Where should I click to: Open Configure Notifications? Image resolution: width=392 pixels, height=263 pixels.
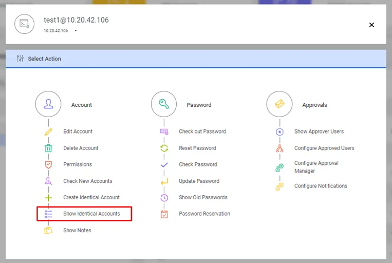321,186
